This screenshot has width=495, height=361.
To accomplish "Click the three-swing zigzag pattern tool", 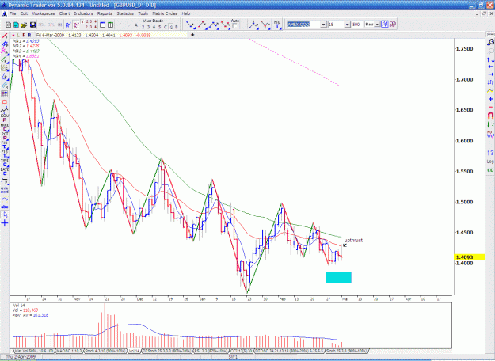I will (214, 25).
